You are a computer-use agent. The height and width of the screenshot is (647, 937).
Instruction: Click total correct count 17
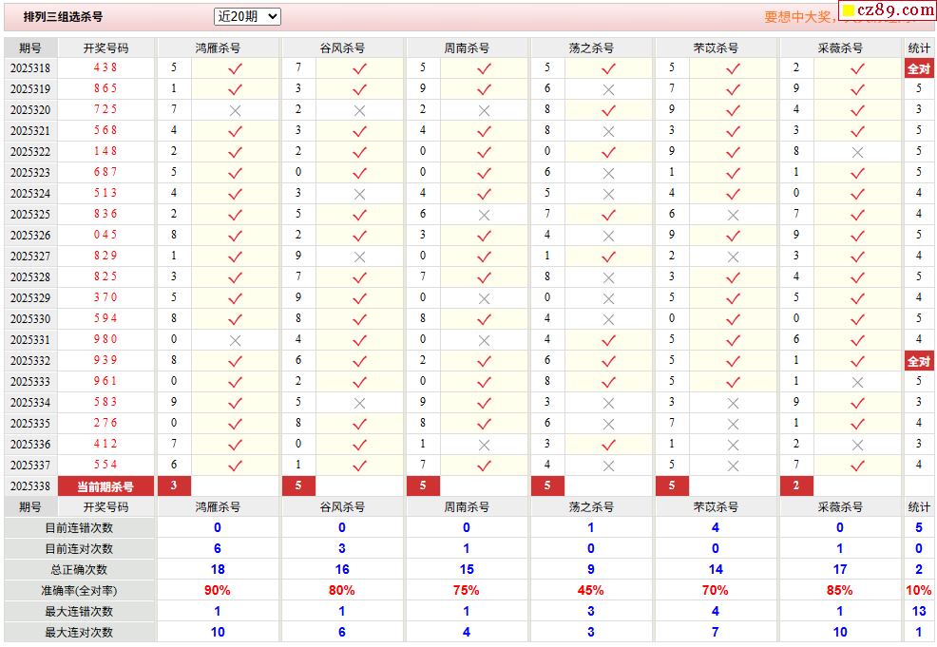pyautogui.click(x=840, y=569)
